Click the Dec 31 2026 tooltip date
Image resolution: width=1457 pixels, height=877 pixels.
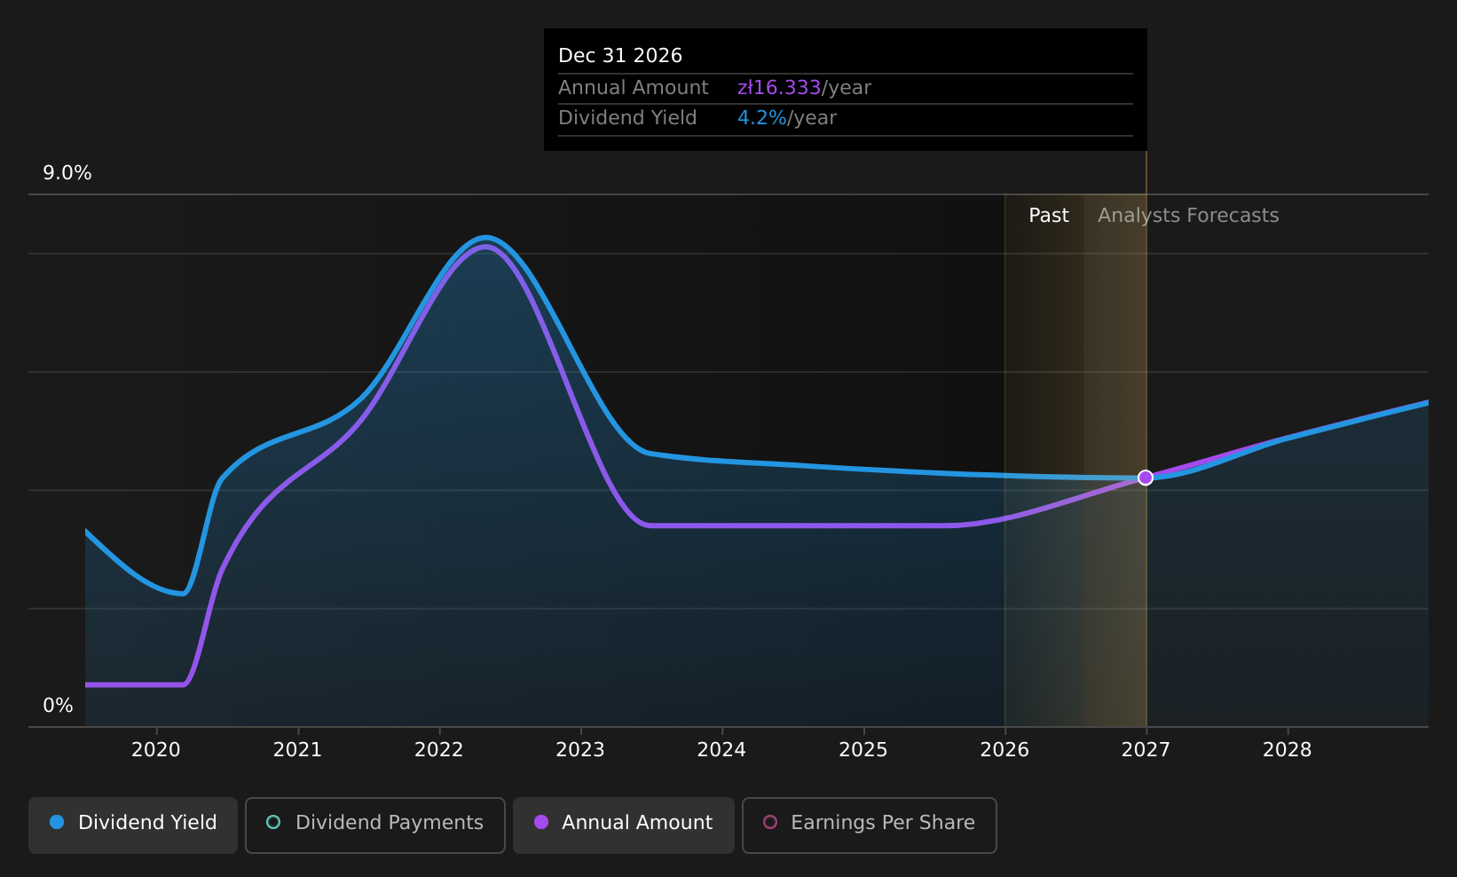(x=620, y=56)
